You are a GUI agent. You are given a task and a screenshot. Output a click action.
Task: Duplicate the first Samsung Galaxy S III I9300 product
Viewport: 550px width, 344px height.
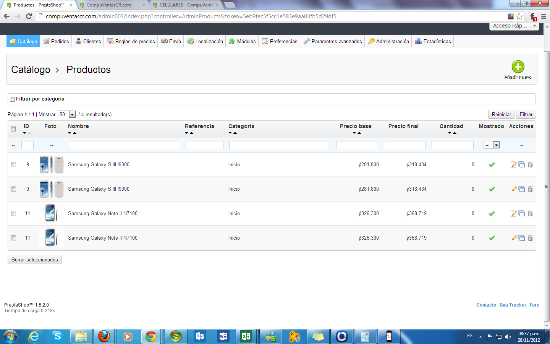coord(522,165)
